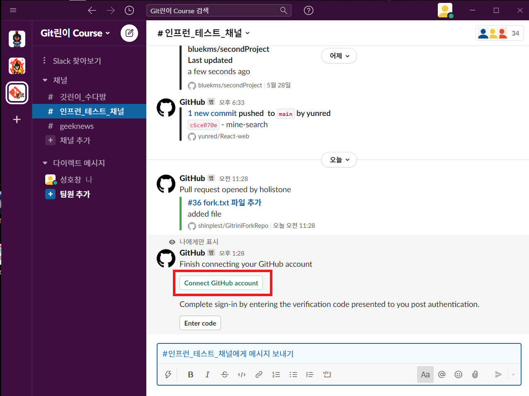Image resolution: width=529 pixels, height=396 pixels.
Task: Open commit c6ce070e
Action: click(x=204, y=125)
